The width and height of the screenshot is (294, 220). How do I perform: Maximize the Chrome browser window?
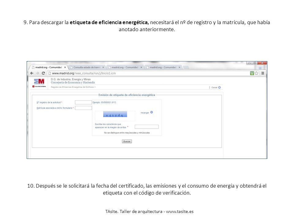254,63
